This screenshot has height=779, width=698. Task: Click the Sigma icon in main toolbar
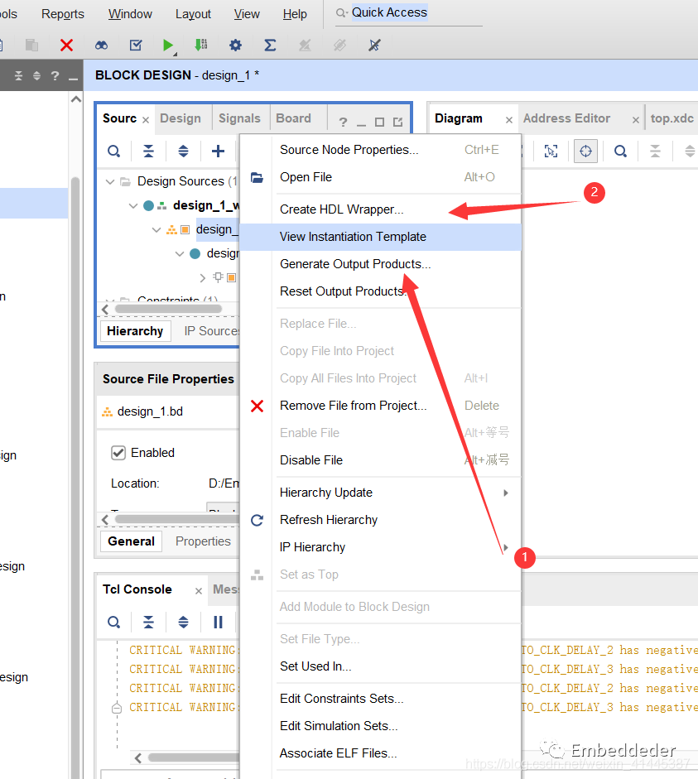270,45
